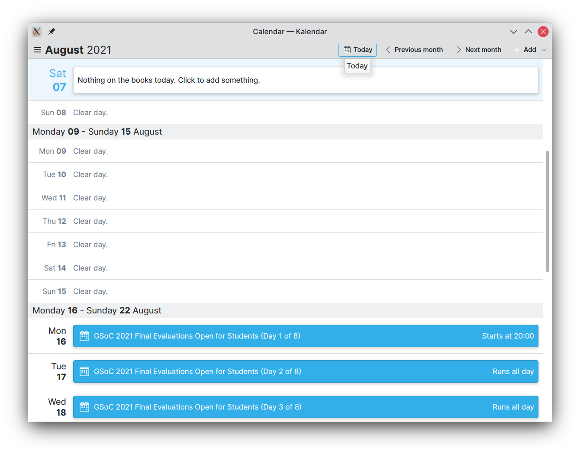Click the pin window icon

tap(52, 32)
